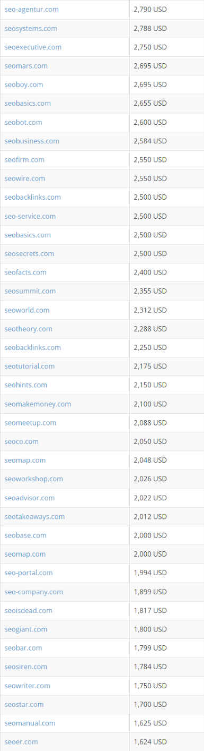204x751 pixels.
Task: Click the seoworkshop.com link
Action: 33,479
